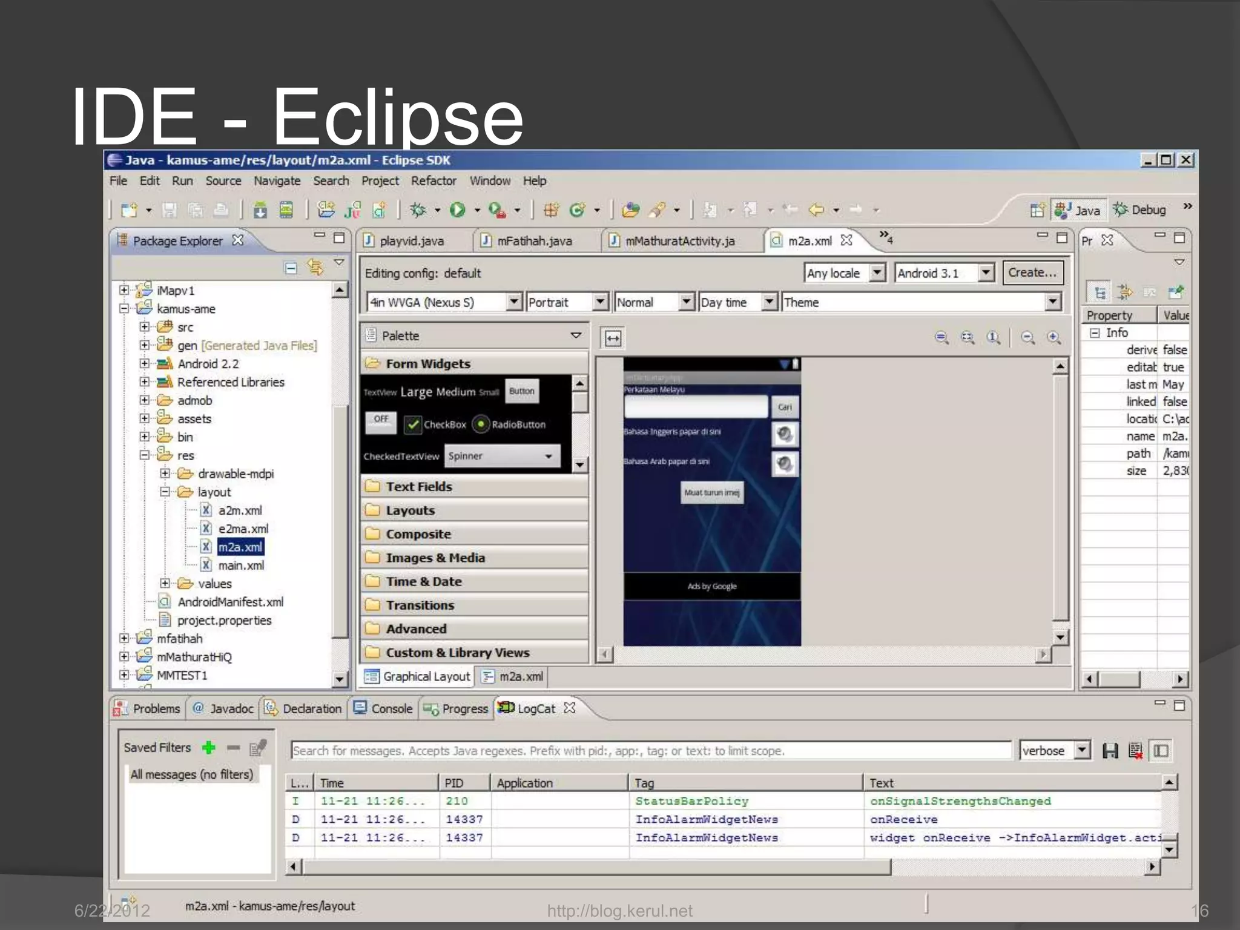Screen dimensions: 1240x930
Task: Collapse the Info property group
Action: click(x=1095, y=332)
